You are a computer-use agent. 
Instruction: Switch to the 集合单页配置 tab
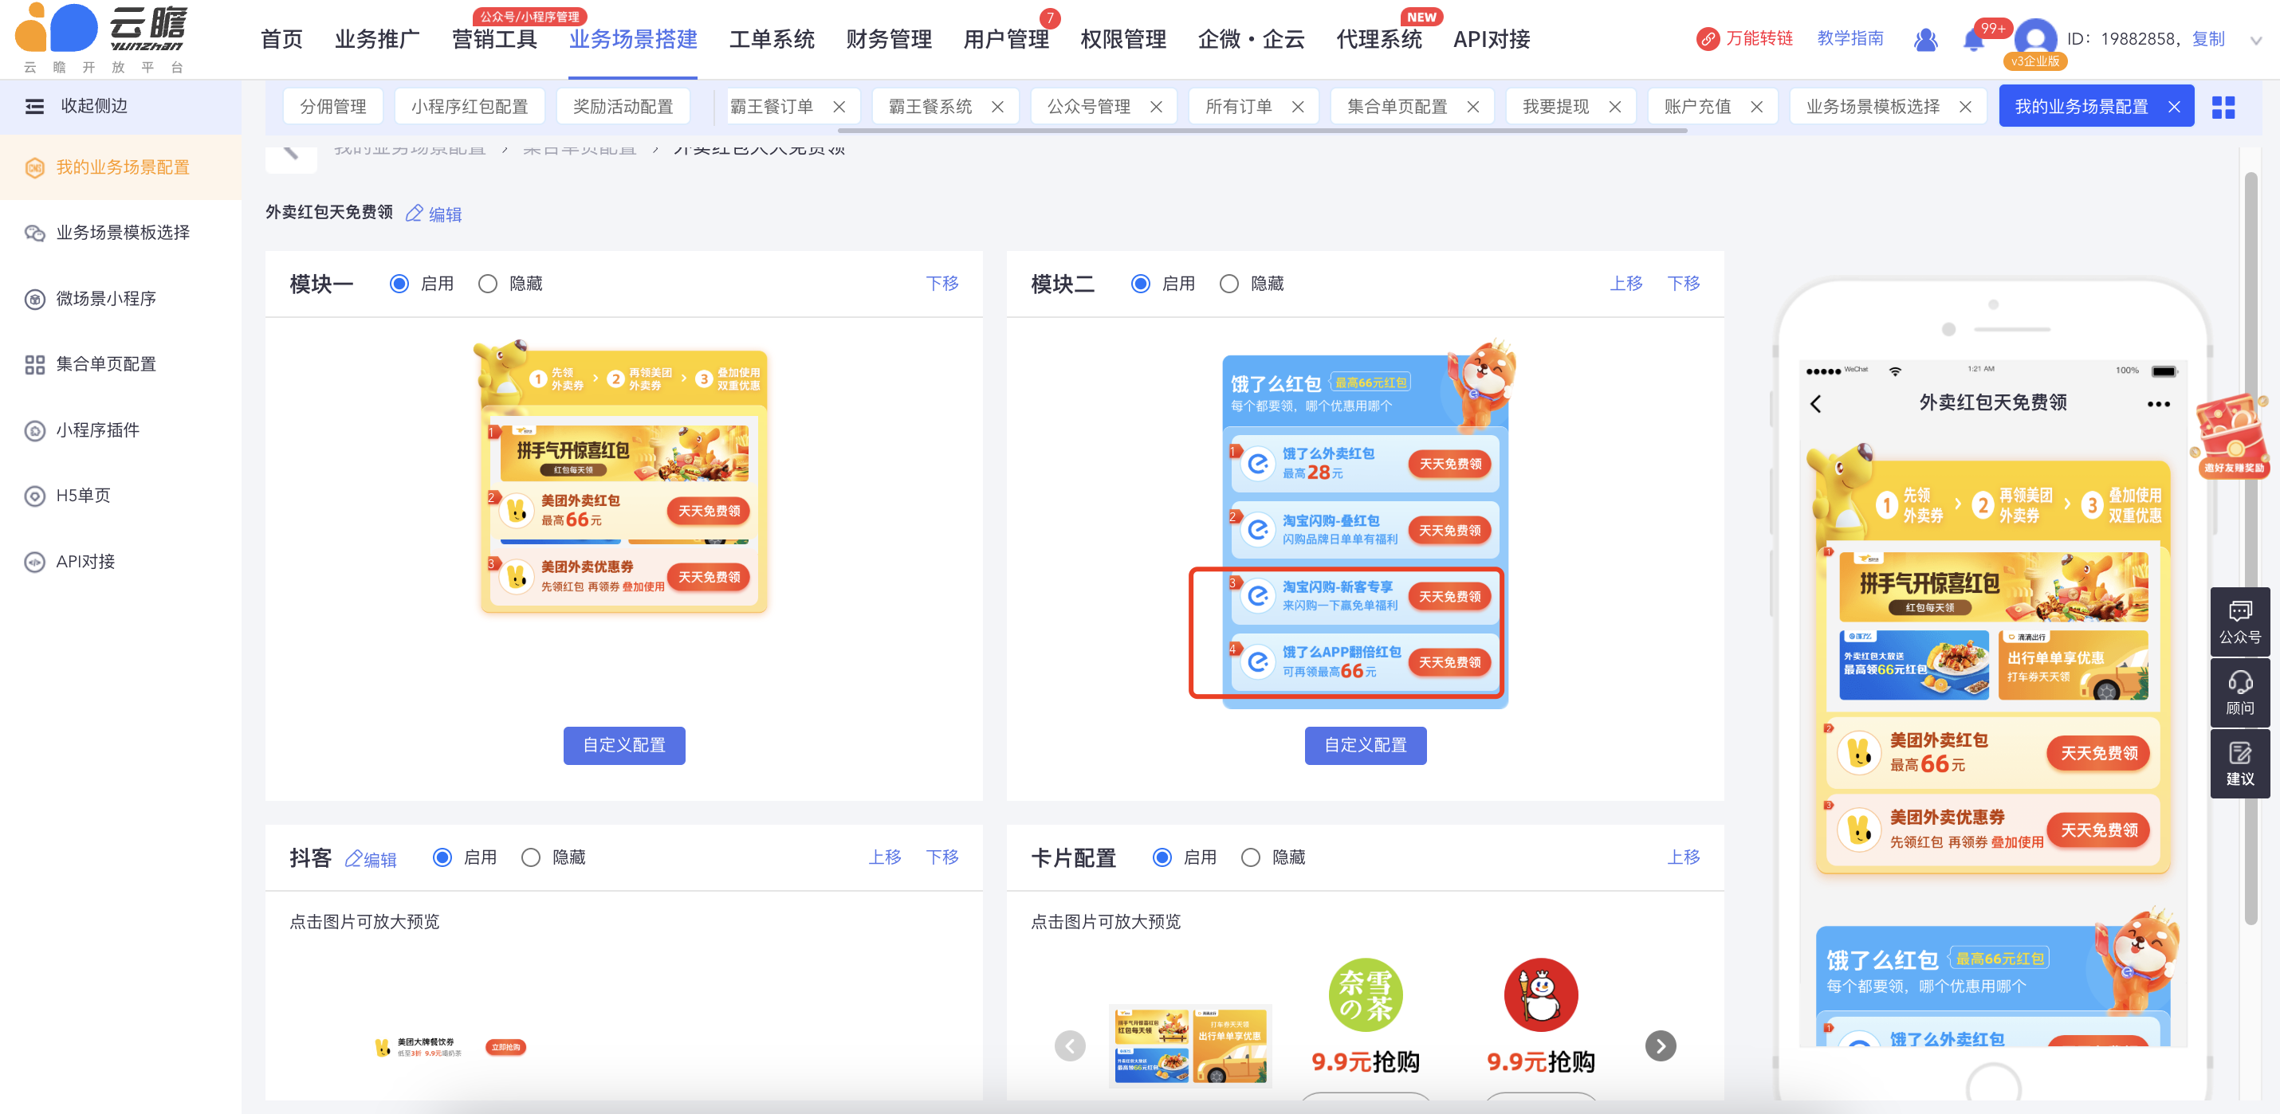1396,106
